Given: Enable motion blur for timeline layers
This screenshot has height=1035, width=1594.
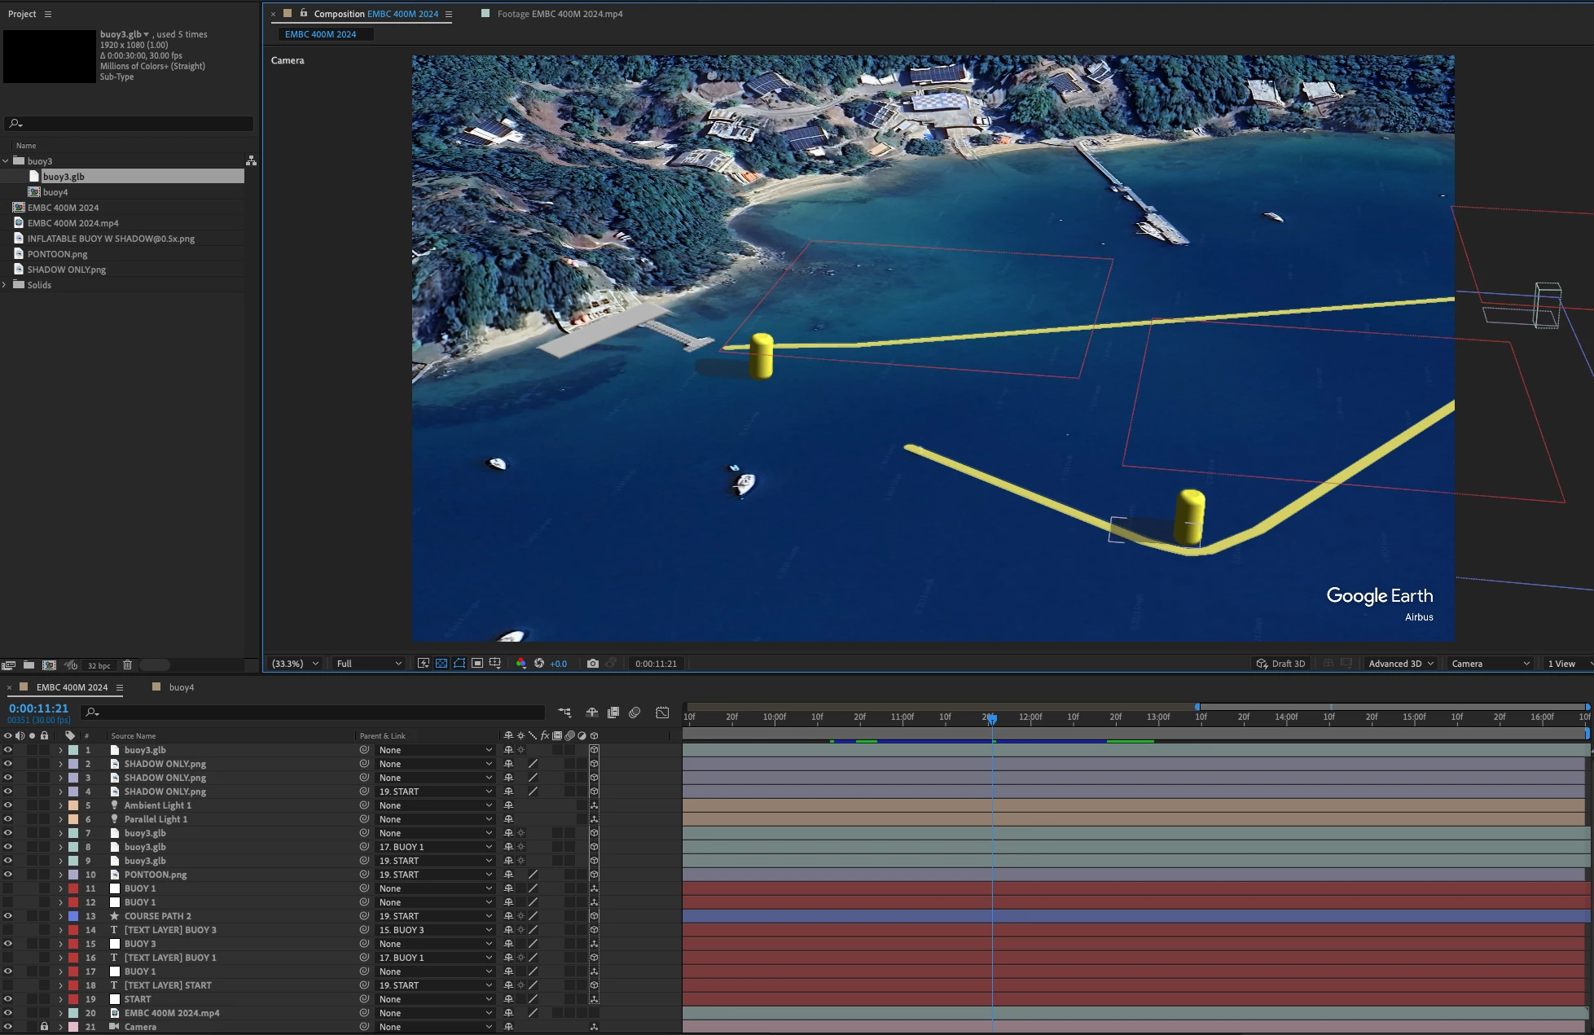Looking at the screenshot, I should 635,713.
